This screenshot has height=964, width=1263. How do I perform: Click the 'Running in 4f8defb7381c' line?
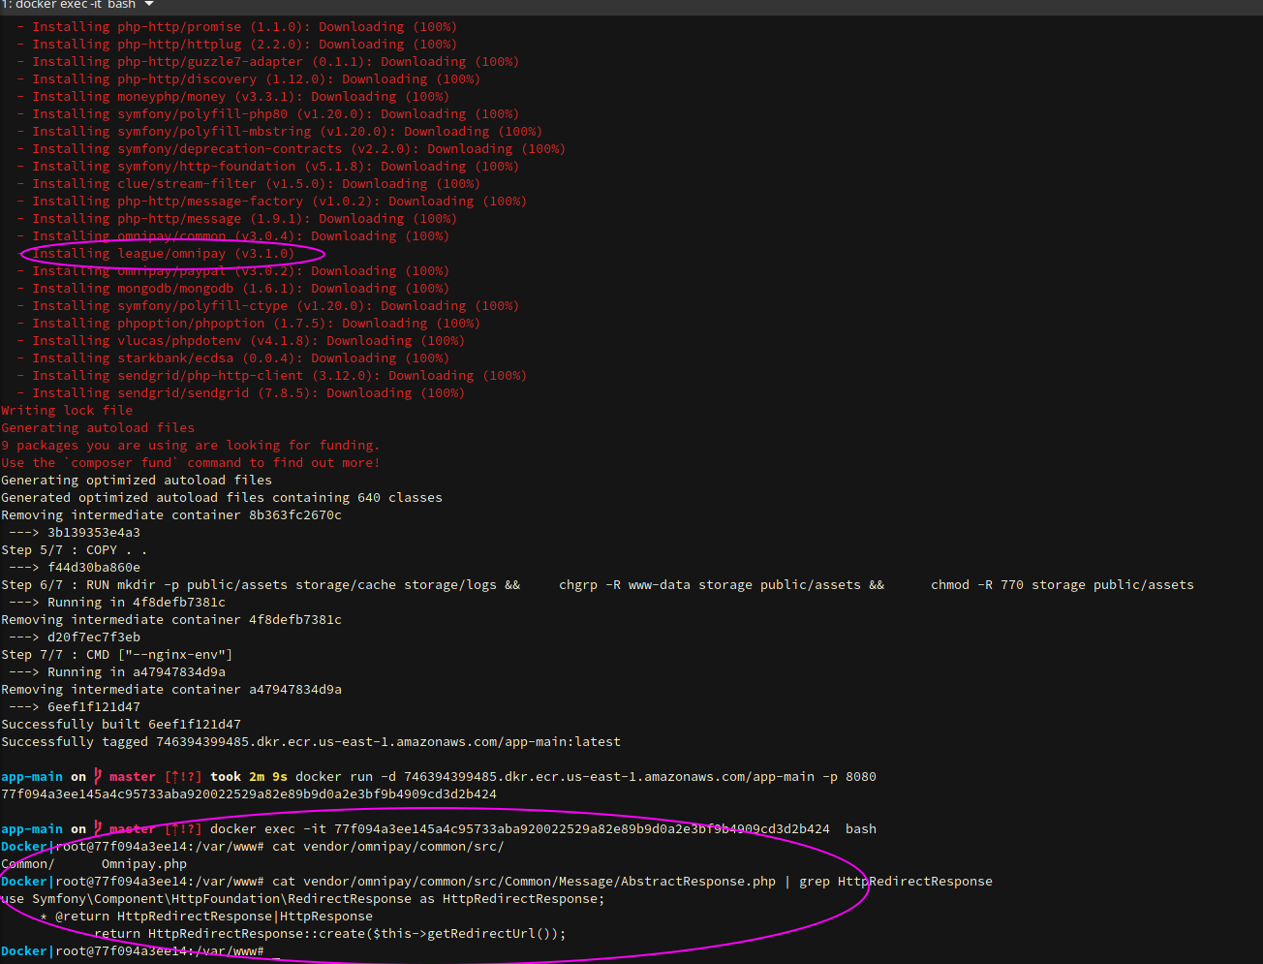[x=117, y=603]
